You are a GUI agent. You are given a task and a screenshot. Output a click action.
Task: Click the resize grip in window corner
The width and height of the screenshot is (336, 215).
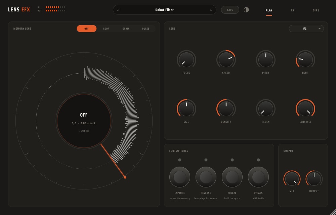click(333, 212)
